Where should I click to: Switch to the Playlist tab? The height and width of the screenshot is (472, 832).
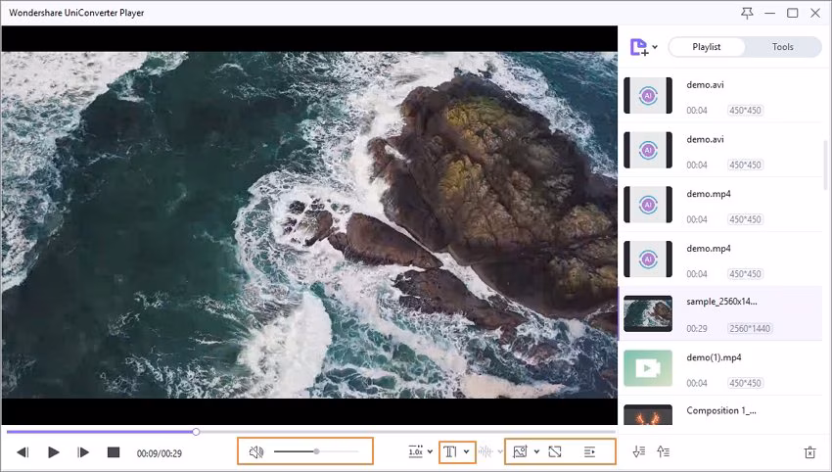tap(707, 47)
